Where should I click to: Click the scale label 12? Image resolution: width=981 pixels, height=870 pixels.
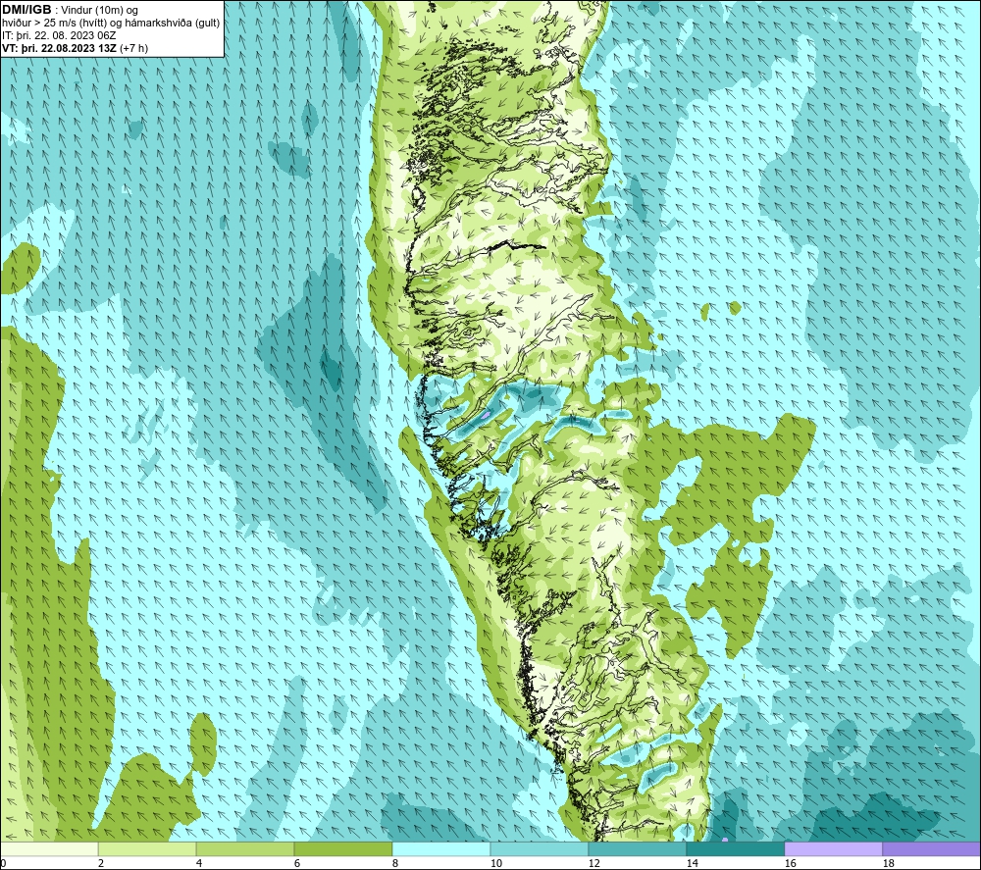tap(594, 864)
